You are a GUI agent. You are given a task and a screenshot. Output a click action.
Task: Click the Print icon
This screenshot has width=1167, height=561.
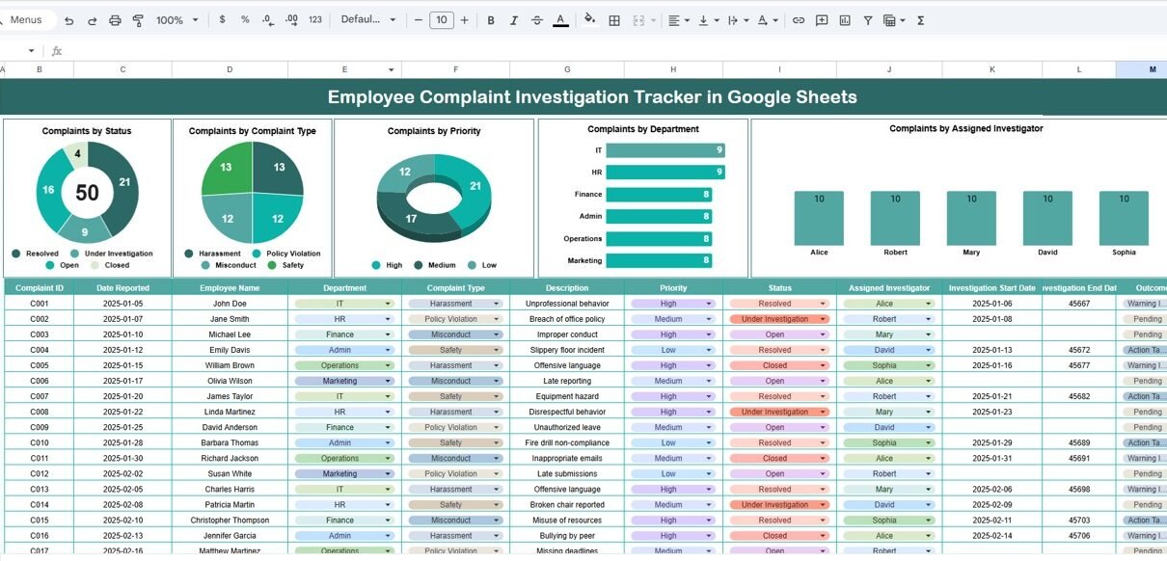click(116, 20)
